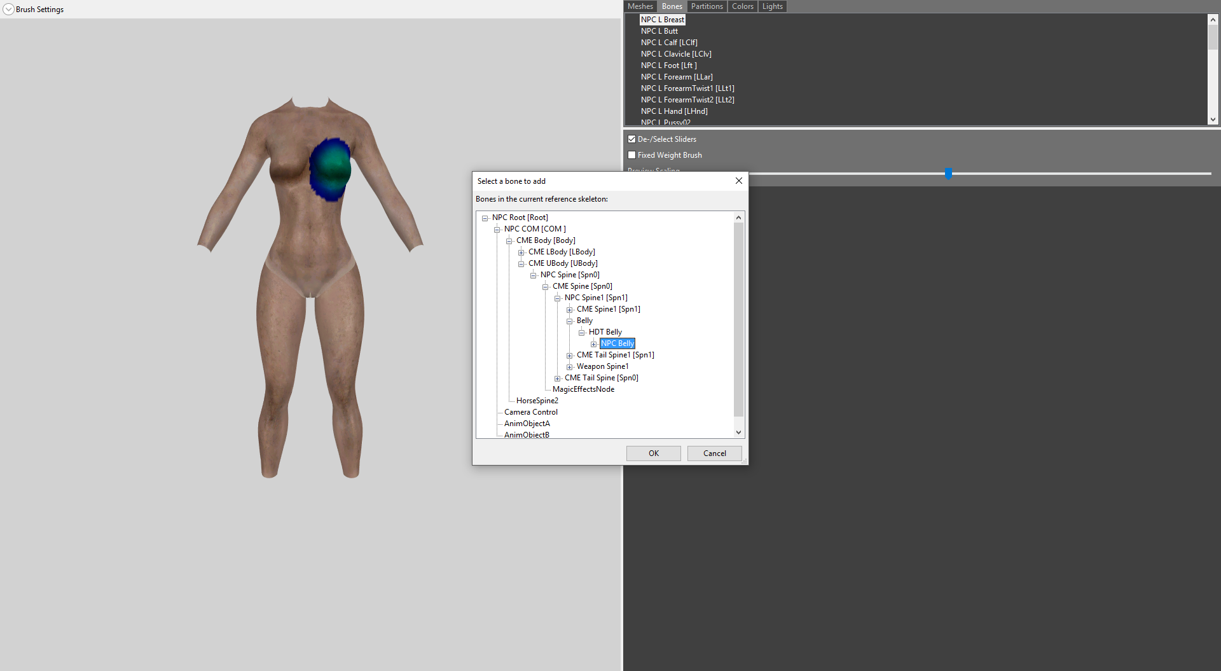Screen dimensions: 1221x671
Task: Click bone tree scroll down arrow
Action: tap(738, 432)
